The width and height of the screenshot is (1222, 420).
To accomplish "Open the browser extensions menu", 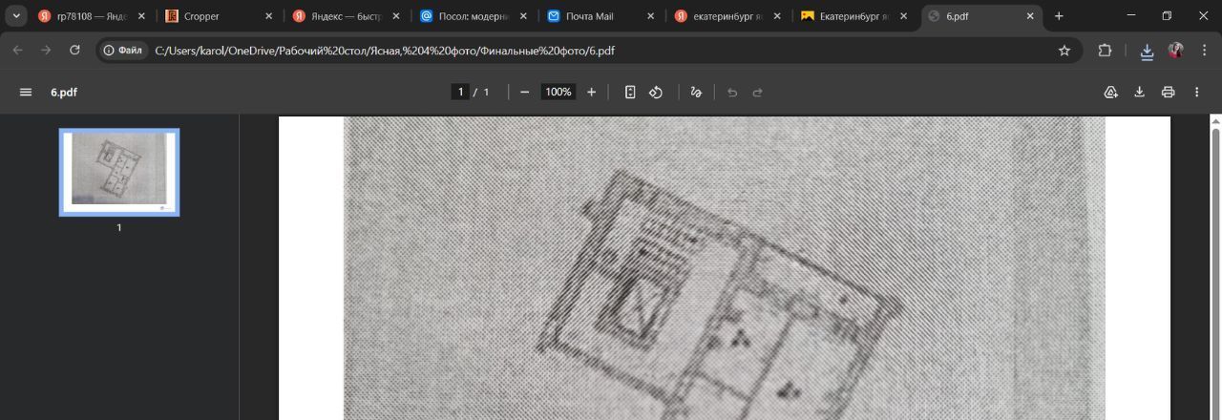I will pyautogui.click(x=1106, y=51).
